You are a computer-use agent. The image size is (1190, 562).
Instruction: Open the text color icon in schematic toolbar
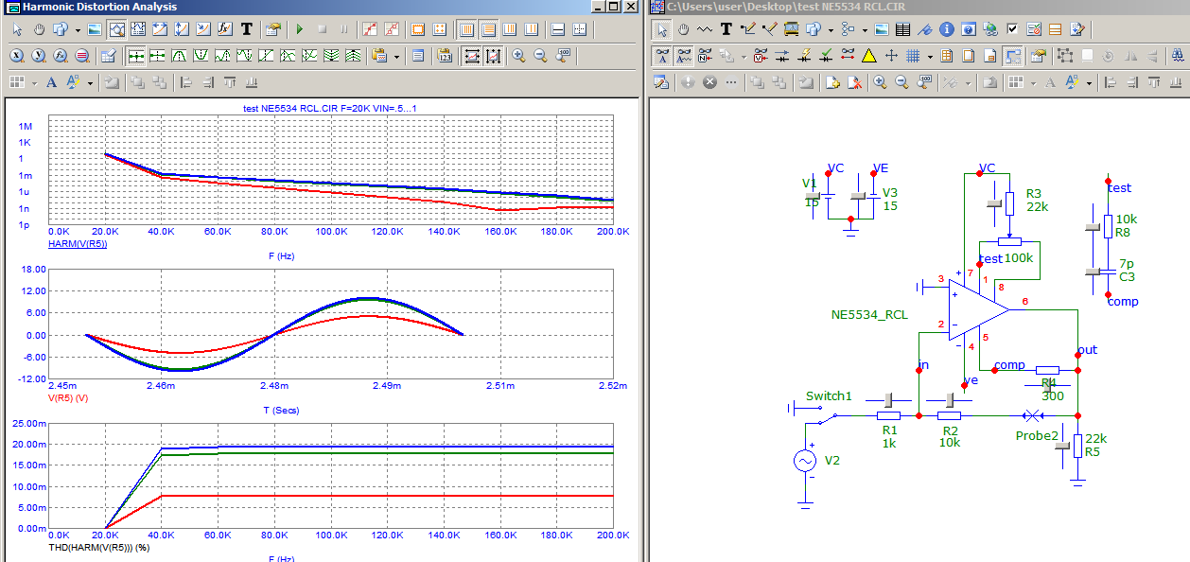(x=1072, y=82)
